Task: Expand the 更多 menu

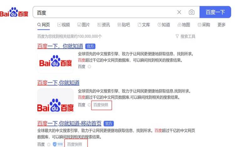Action: pos(222,25)
